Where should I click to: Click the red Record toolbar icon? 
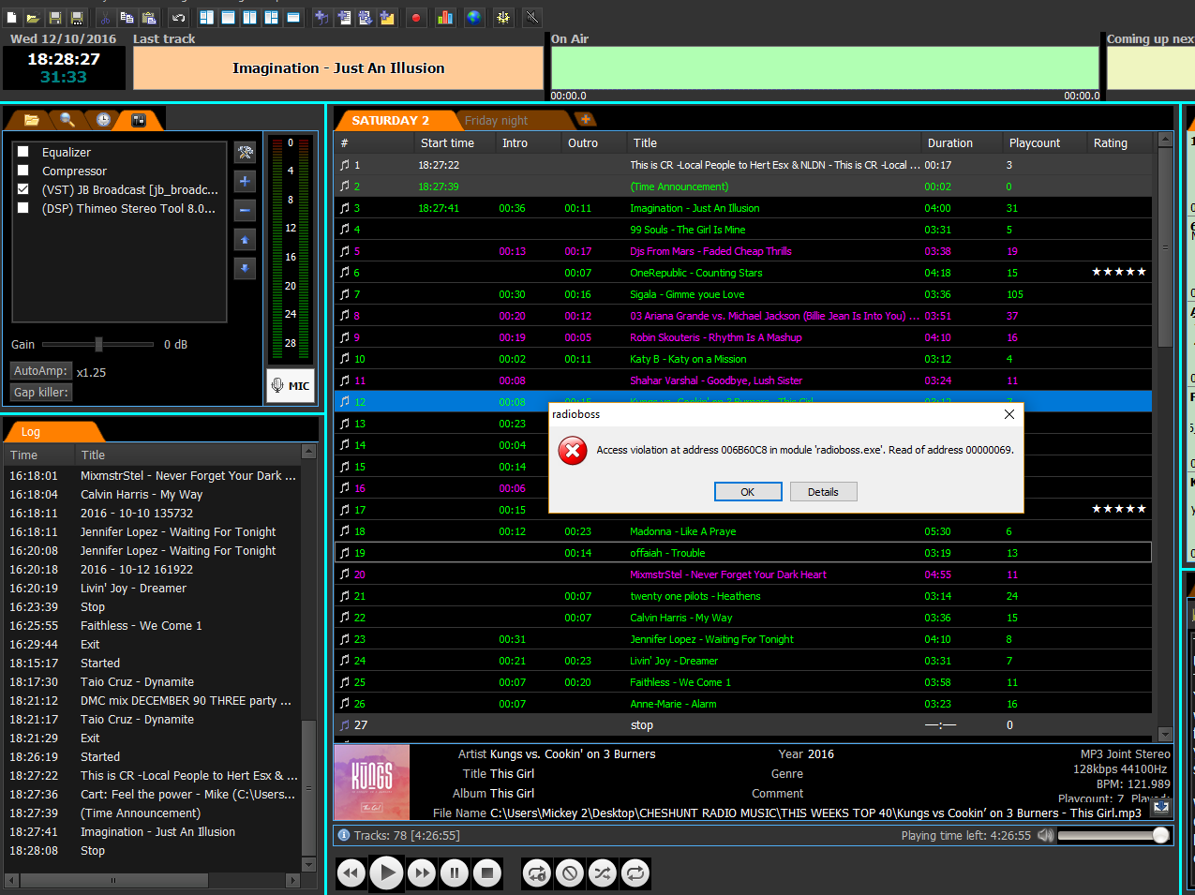coord(416,18)
